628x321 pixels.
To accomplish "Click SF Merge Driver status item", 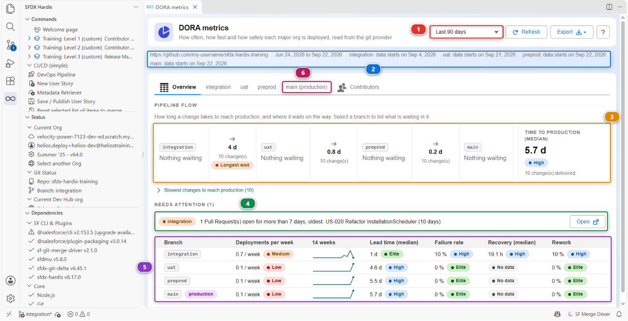I will click(x=589, y=314).
